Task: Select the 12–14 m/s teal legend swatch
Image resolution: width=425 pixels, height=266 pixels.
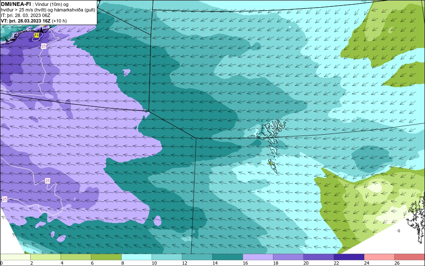Action: (x=197, y=257)
